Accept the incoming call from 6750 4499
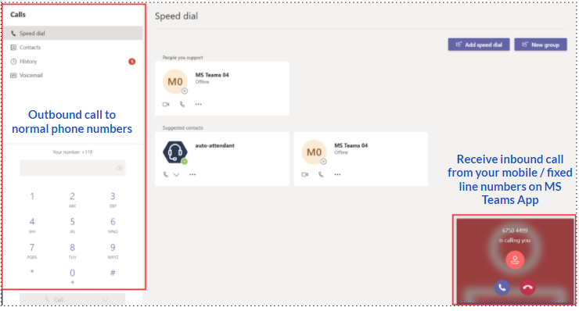The height and width of the screenshot is (311, 579). click(502, 288)
